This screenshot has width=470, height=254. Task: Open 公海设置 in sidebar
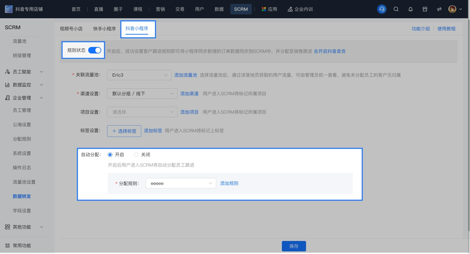pos(22,125)
